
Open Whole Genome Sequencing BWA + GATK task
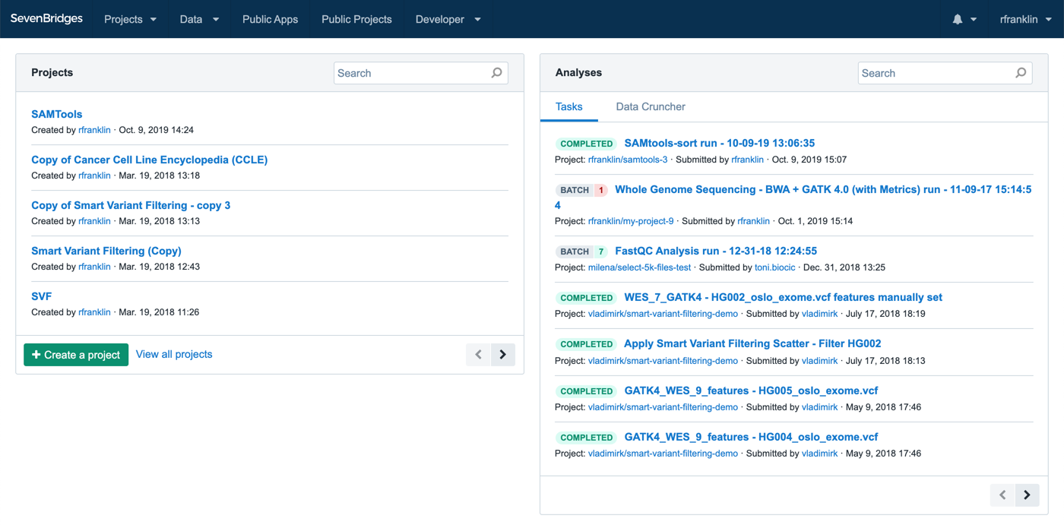[x=823, y=189]
